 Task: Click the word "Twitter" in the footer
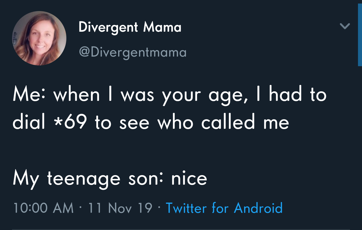[186, 208]
